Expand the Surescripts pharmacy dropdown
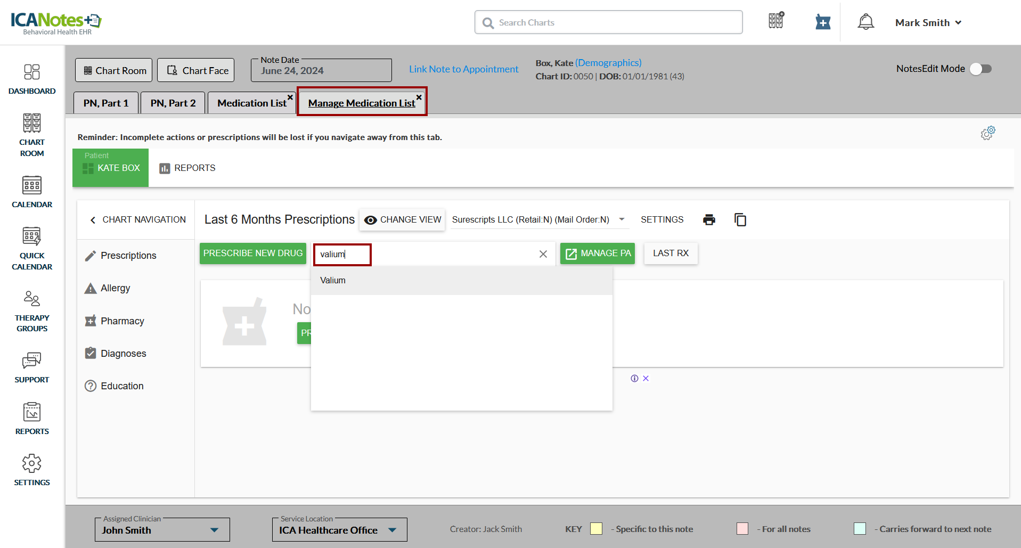This screenshot has width=1021, height=548. click(622, 219)
